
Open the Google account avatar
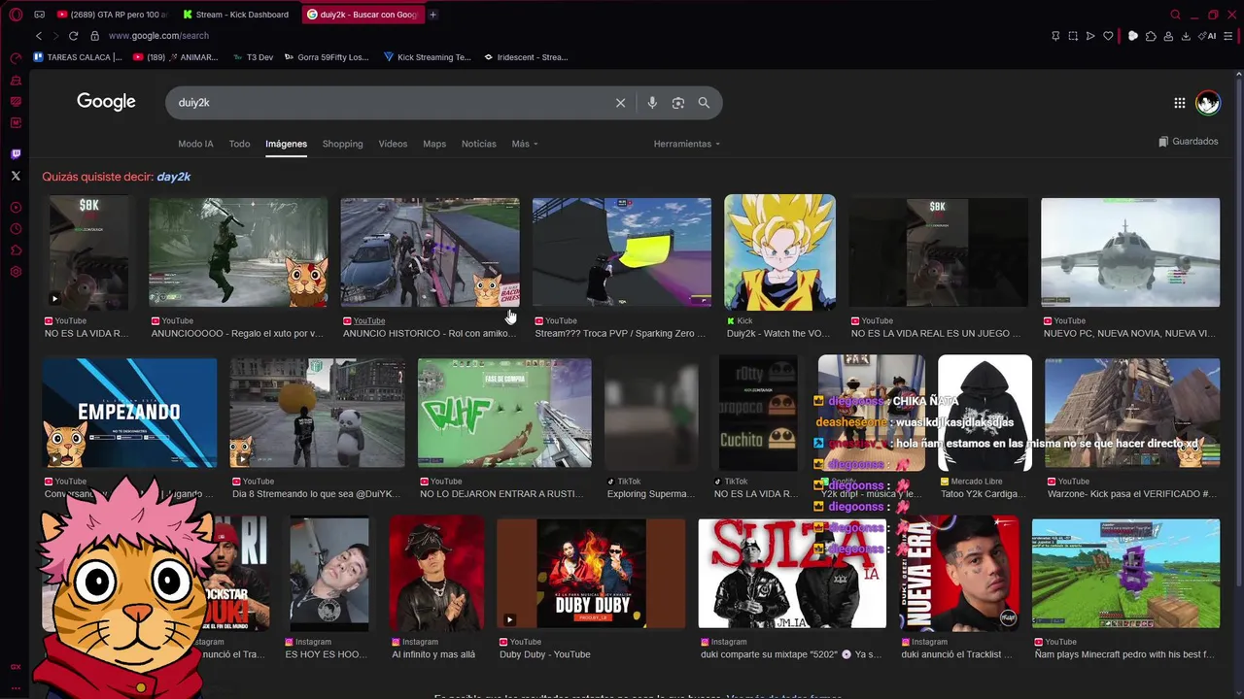(1208, 103)
